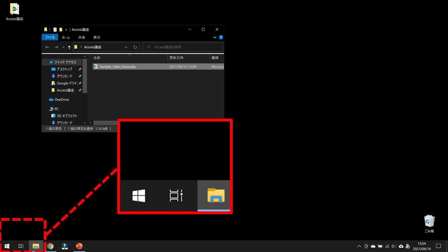Go up one folder level arrow
This screenshot has width=448, height=252.
coord(69,47)
